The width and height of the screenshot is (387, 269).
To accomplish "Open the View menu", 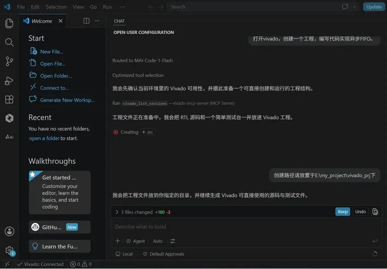I will click(78, 7).
